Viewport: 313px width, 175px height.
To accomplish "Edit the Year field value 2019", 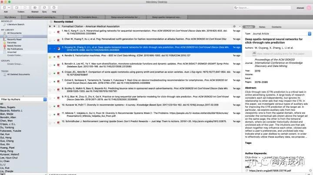I will tap(257, 71).
